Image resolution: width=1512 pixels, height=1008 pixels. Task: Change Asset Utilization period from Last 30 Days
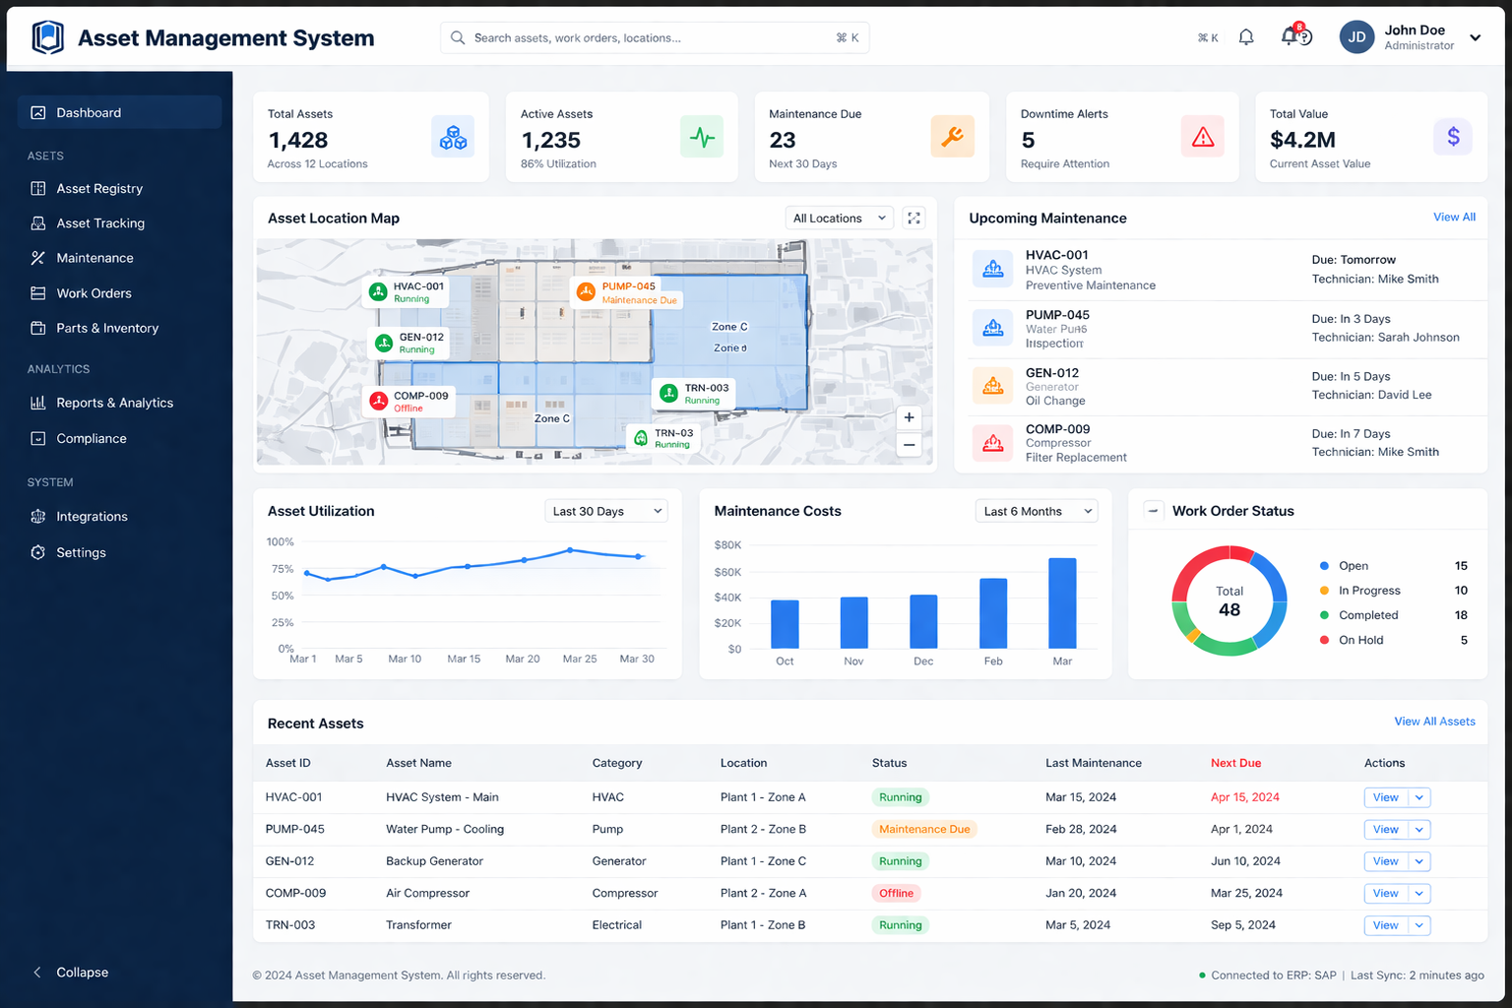pyautogui.click(x=605, y=510)
